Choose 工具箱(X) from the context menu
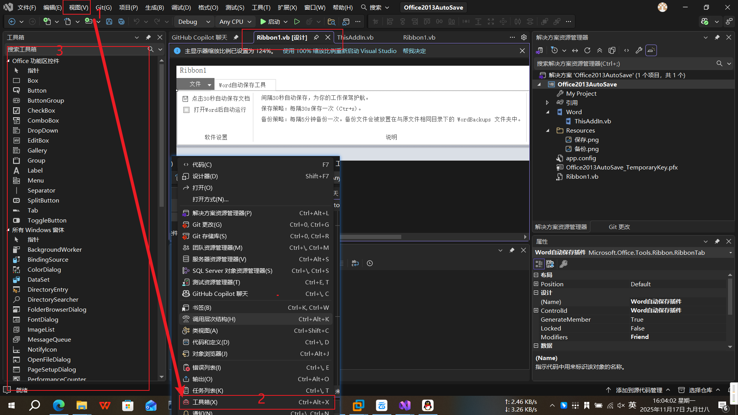 click(208, 402)
